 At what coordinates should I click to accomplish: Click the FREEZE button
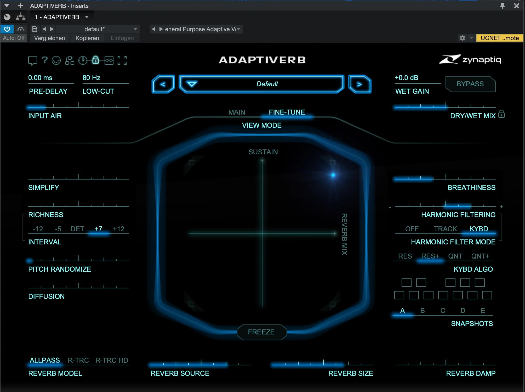[261, 332]
